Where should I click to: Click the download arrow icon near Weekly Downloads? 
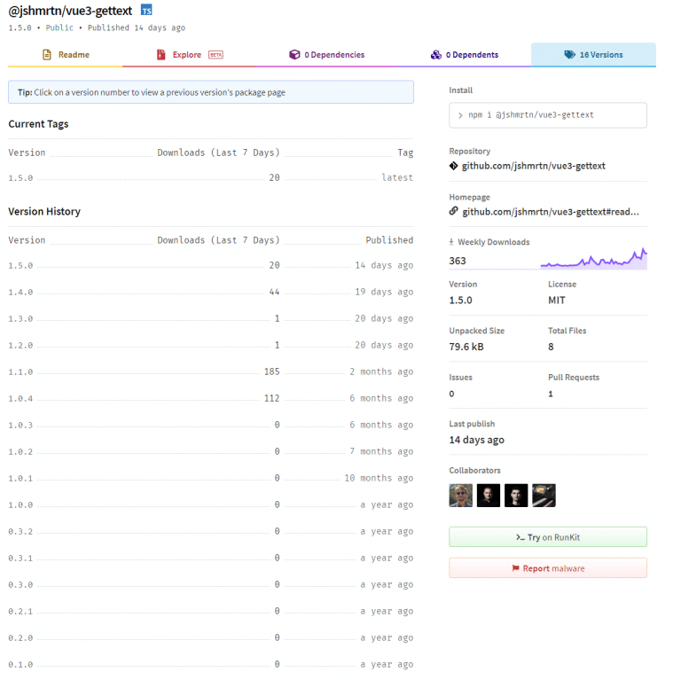click(451, 242)
